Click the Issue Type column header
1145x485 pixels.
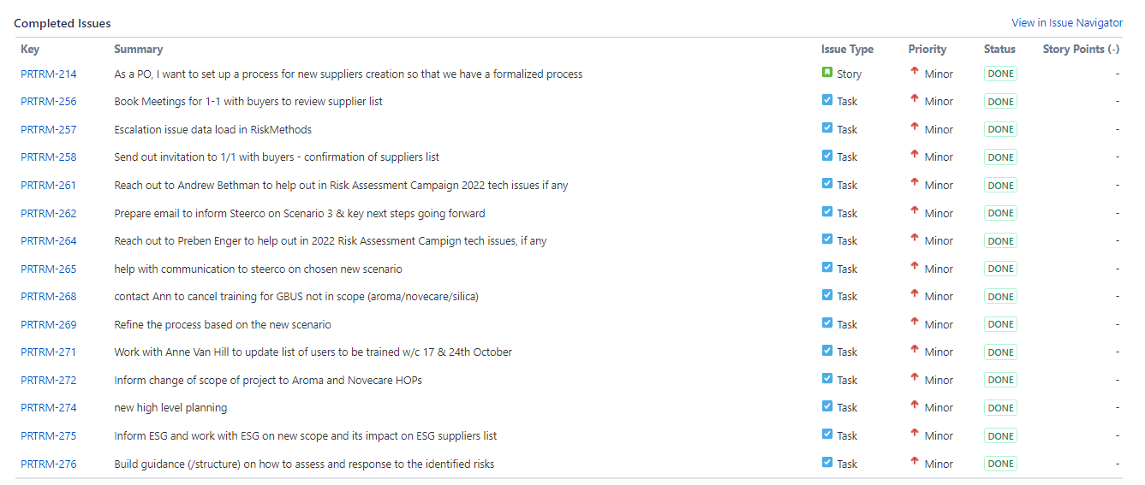pos(847,50)
